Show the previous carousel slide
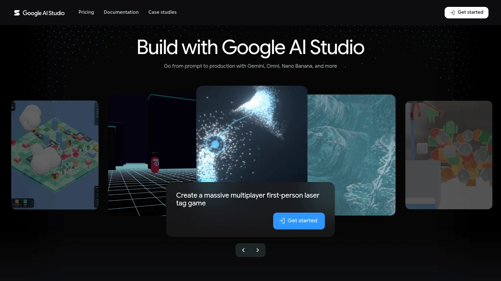This screenshot has width=501, height=281. pyautogui.click(x=243, y=250)
